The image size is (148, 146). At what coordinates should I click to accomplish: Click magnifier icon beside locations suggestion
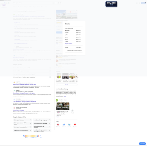click(x=30, y=127)
